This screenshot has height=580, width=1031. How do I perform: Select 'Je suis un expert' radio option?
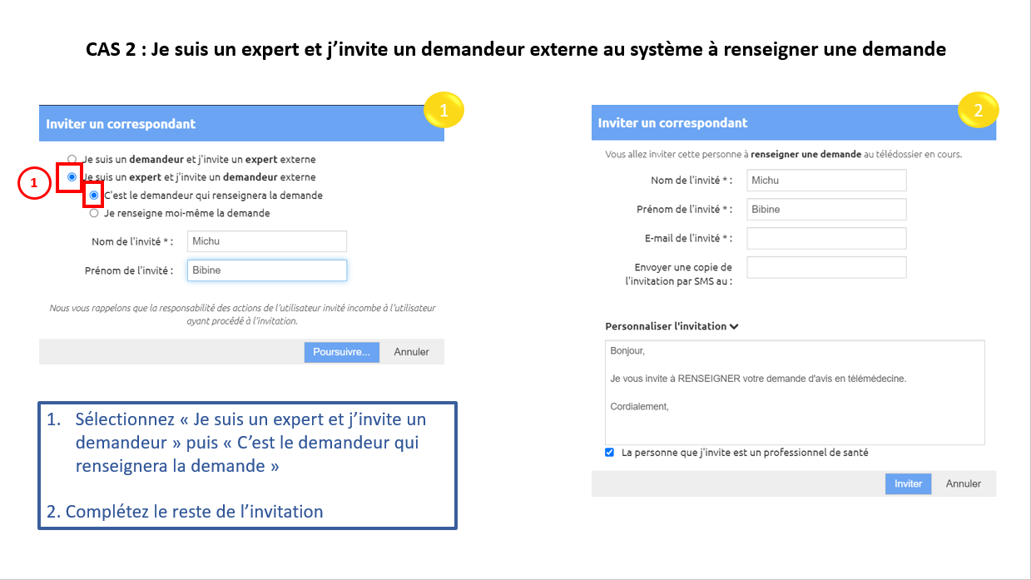pyautogui.click(x=72, y=177)
